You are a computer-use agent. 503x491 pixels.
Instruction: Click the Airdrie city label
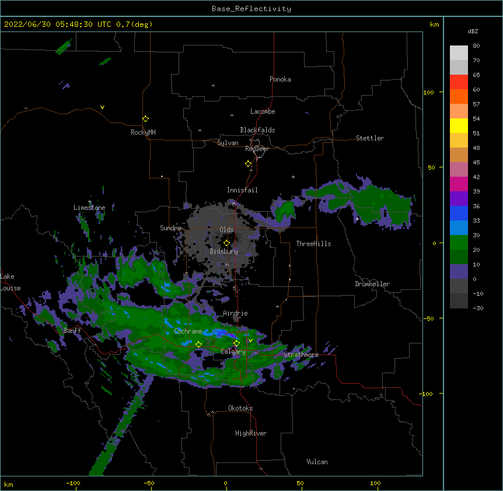(x=236, y=313)
